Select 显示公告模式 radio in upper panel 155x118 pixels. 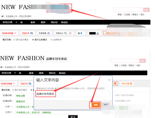(33, 40)
